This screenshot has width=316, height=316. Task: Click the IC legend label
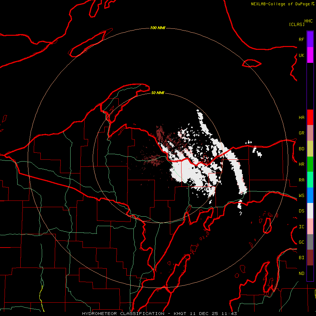(301, 227)
